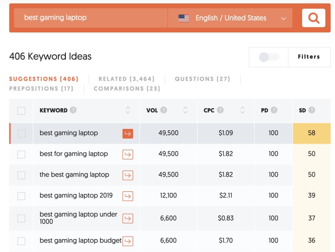Open the English / United States language dropdown

tap(230, 18)
